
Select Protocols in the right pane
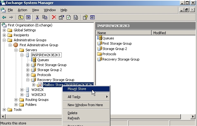coord(109,54)
